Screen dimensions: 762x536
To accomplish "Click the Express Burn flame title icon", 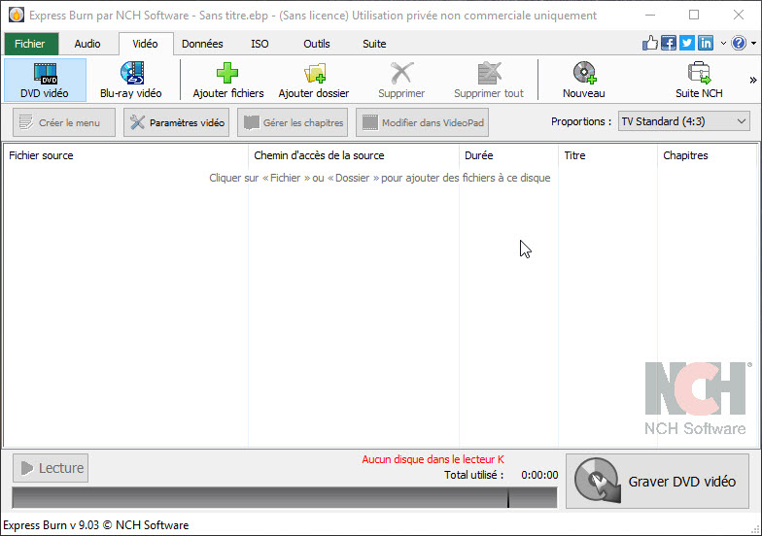I will [x=17, y=16].
